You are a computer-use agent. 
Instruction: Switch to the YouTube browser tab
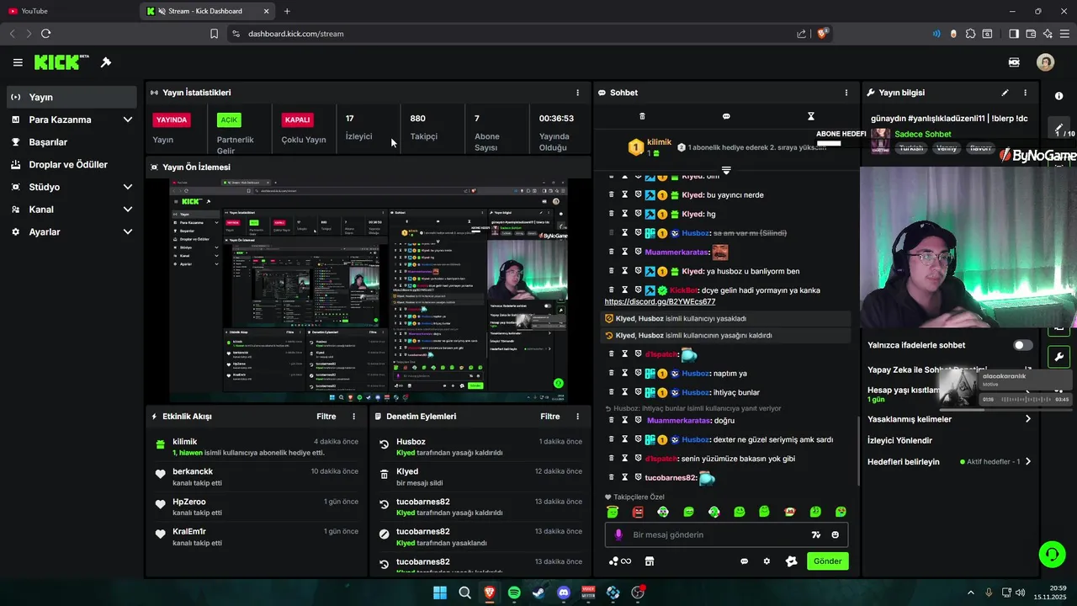(x=67, y=11)
